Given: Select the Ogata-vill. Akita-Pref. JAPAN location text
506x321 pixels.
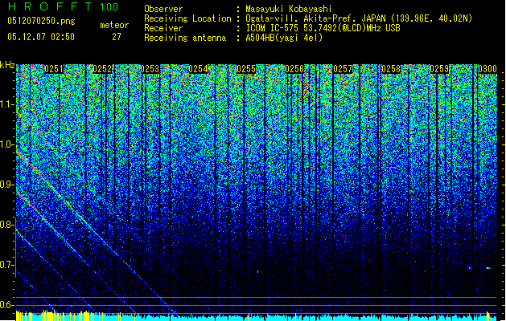Looking at the screenshot, I should pyautogui.click(x=359, y=18).
